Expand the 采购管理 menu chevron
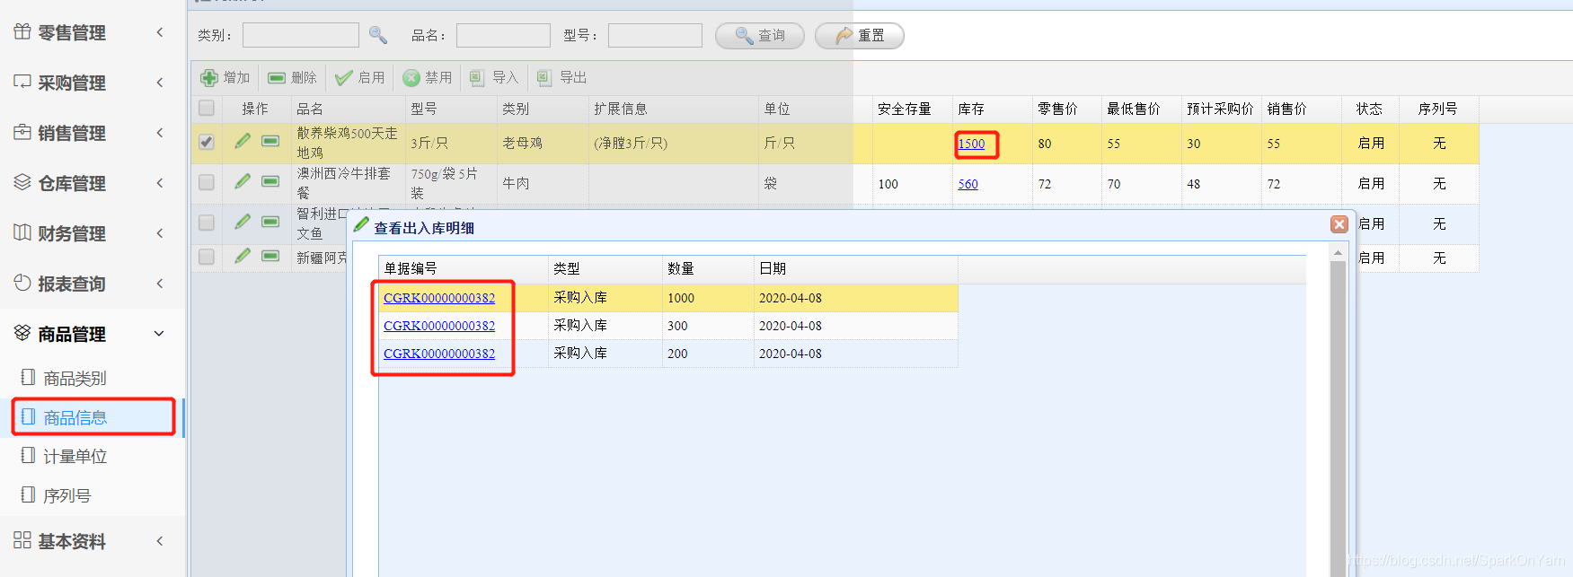Image resolution: width=1573 pixels, height=577 pixels. coord(160,83)
